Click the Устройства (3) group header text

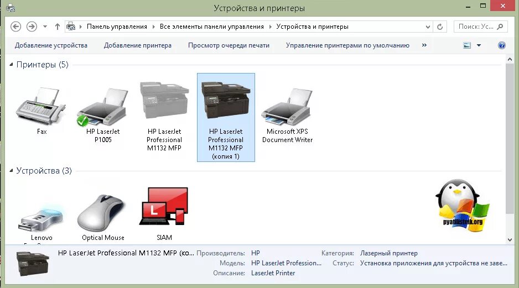coord(44,171)
